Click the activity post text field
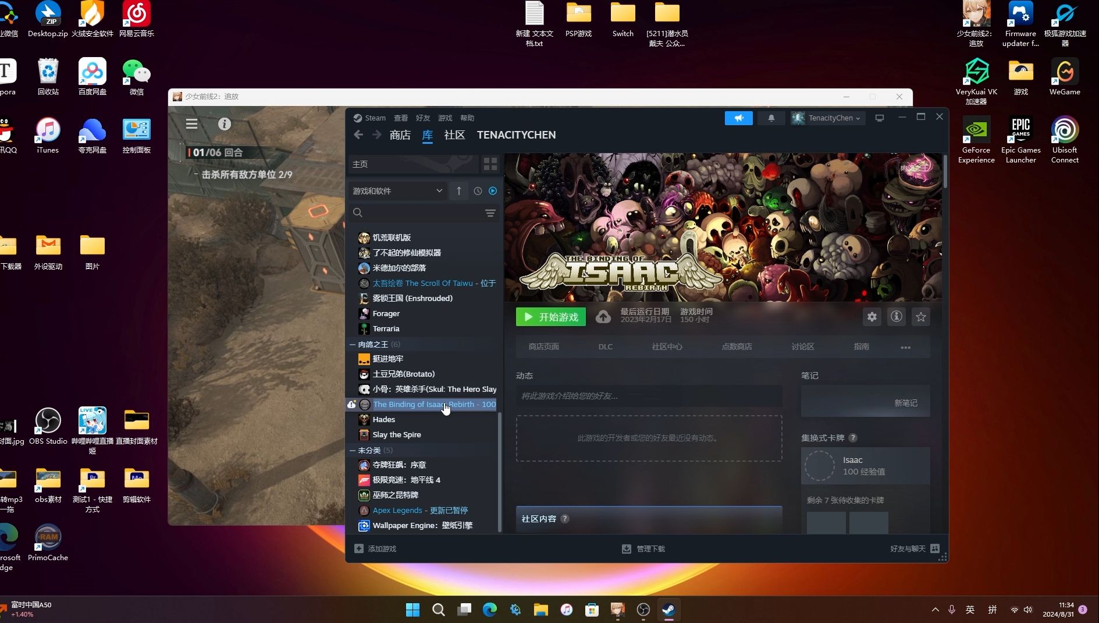The height and width of the screenshot is (623, 1099). [649, 396]
